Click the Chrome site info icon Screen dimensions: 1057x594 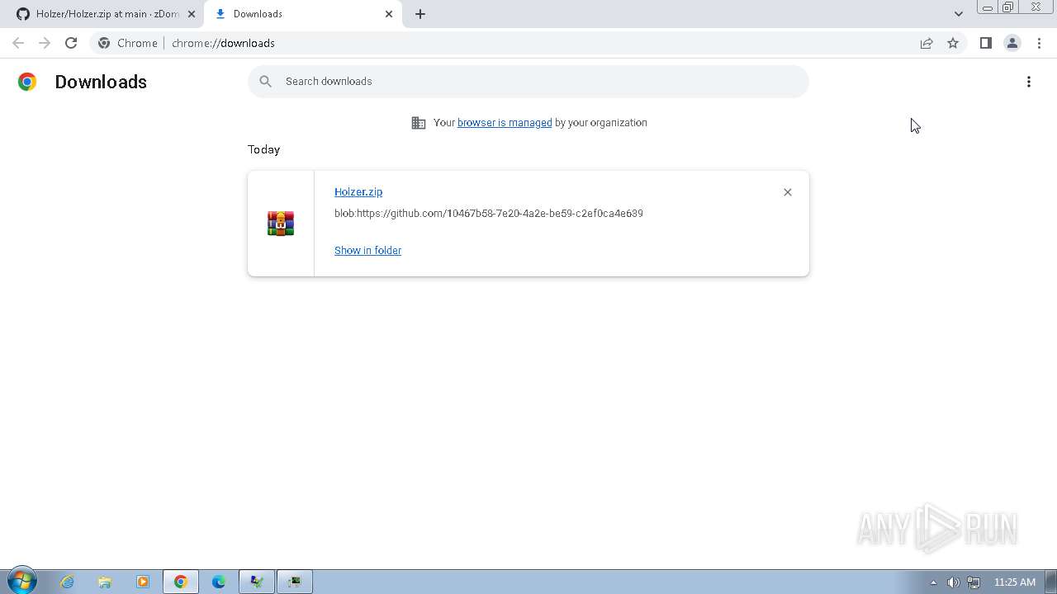tap(104, 43)
